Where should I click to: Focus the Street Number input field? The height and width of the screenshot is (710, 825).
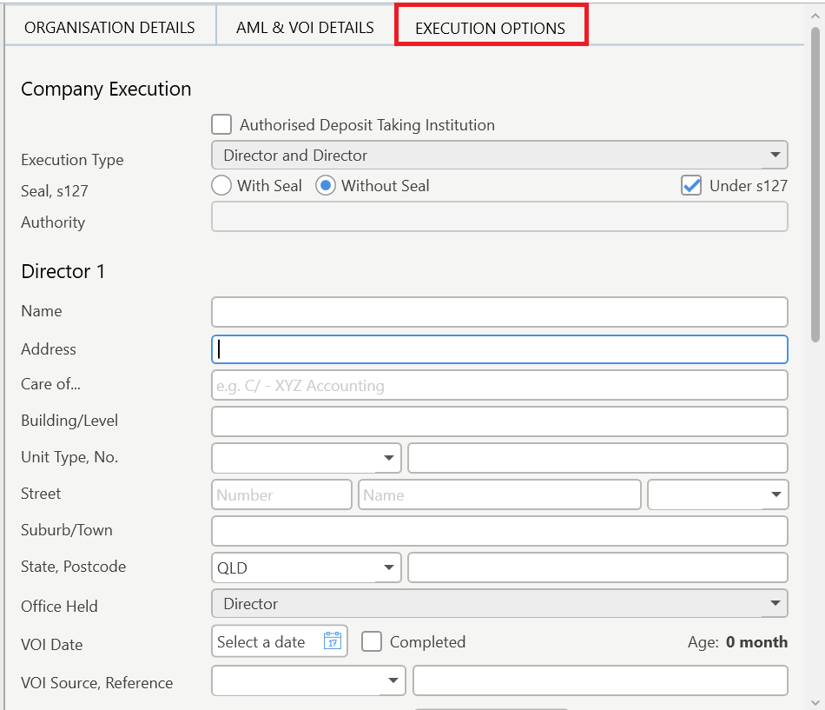click(x=281, y=494)
